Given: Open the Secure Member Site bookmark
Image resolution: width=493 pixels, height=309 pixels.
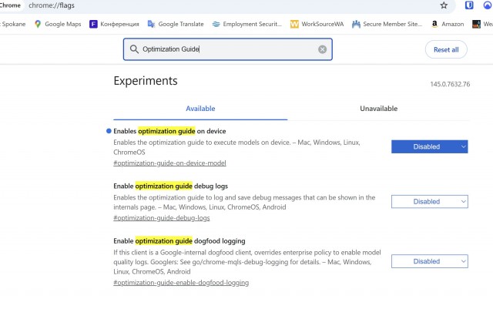Looking at the screenshot, I should [x=387, y=24].
